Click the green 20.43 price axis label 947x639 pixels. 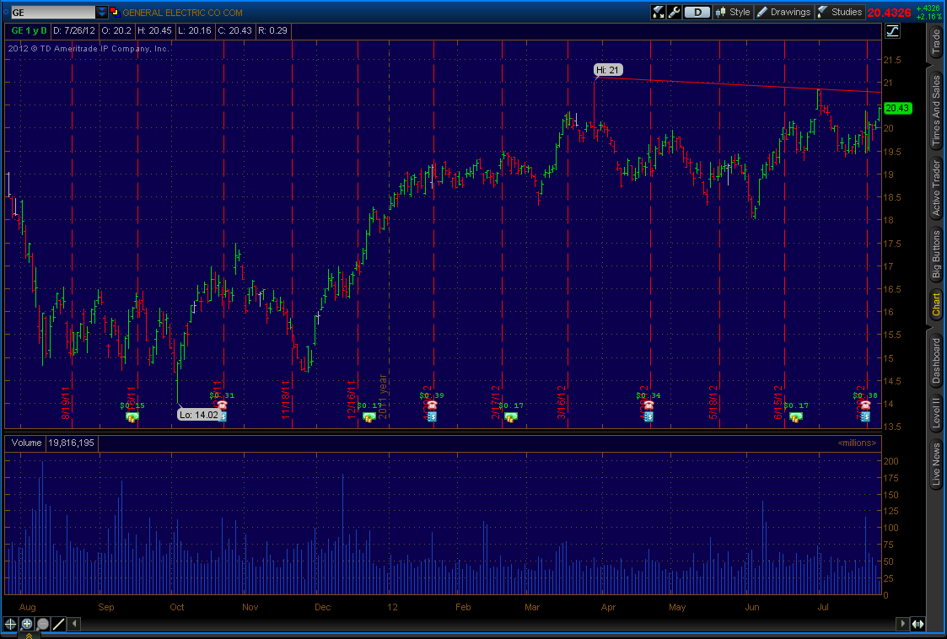click(x=897, y=108)
